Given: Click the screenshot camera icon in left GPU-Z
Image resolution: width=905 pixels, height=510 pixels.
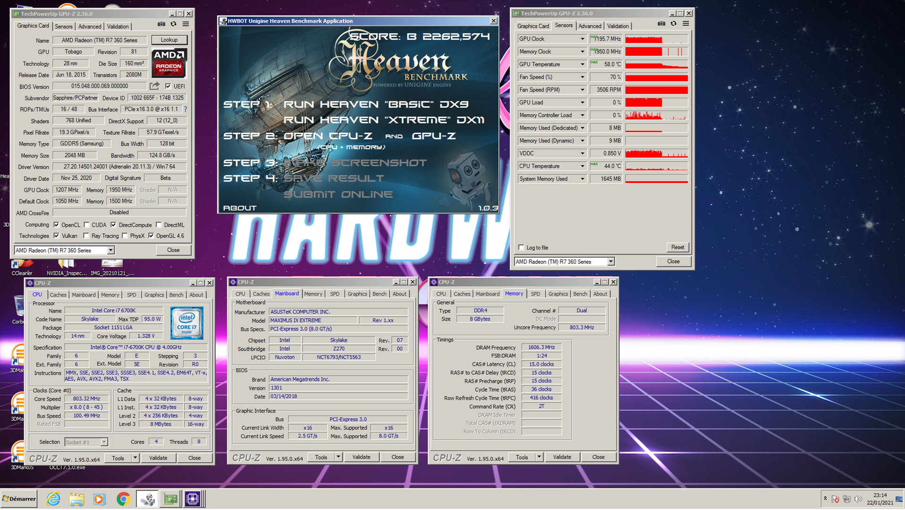Looking at the screenshot, I should (162, 24).
